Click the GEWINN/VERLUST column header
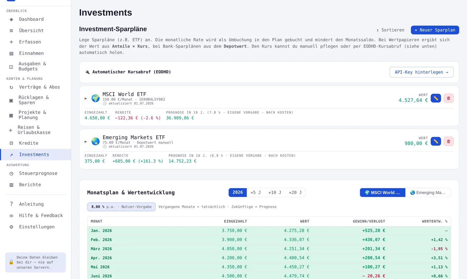 click(369, 221)
